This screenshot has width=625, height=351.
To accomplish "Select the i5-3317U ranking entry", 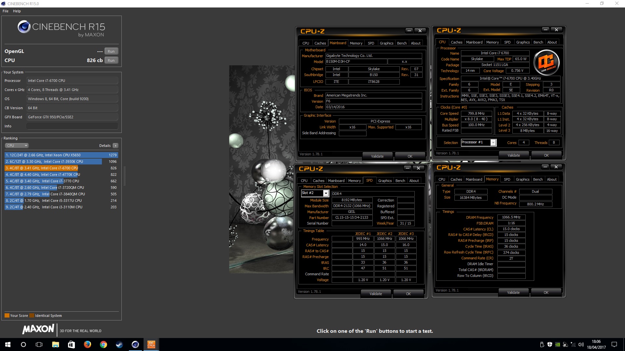I will point(61,201).
